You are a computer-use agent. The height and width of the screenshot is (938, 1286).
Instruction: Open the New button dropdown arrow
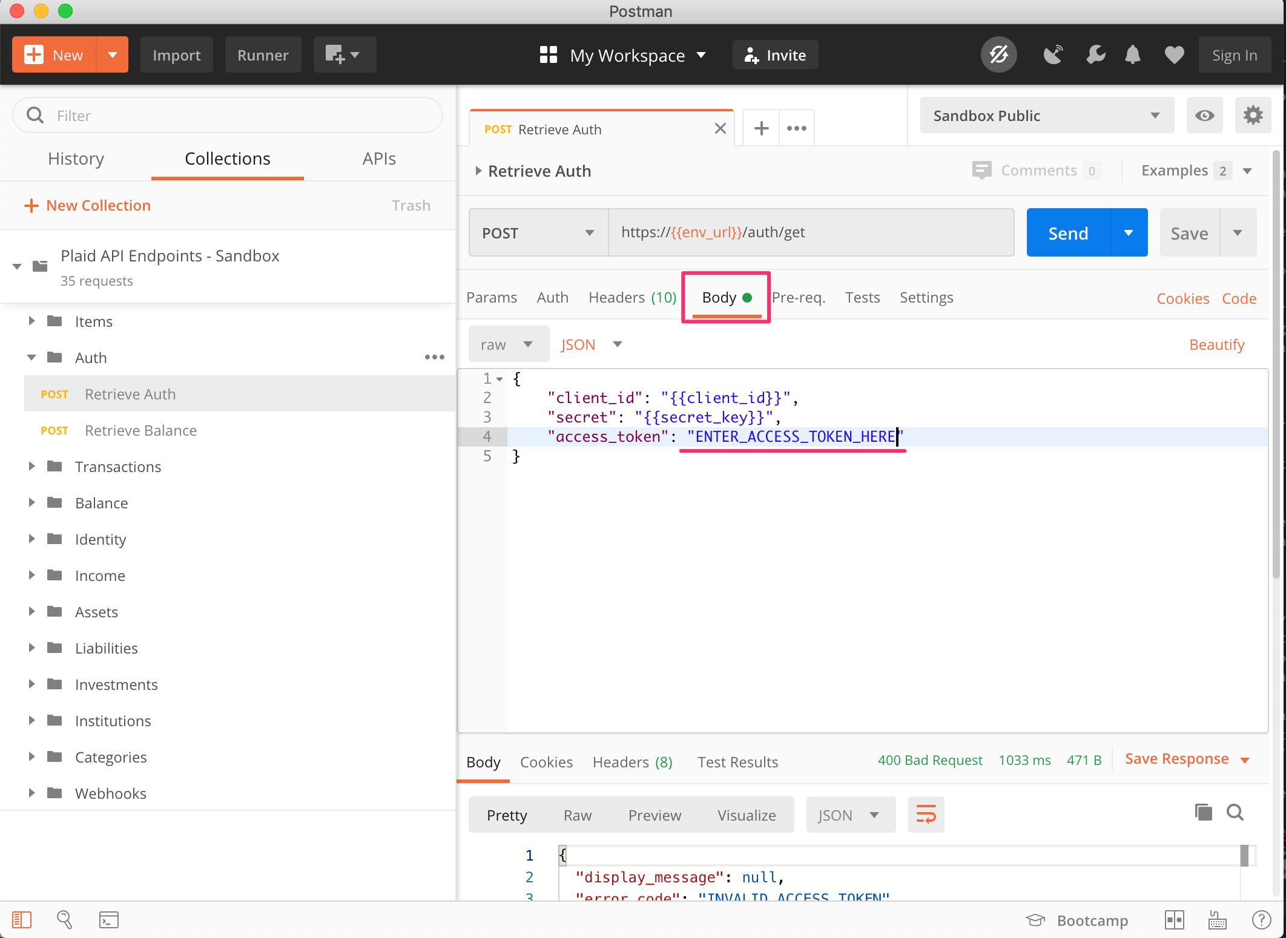[x=112, y=54]
